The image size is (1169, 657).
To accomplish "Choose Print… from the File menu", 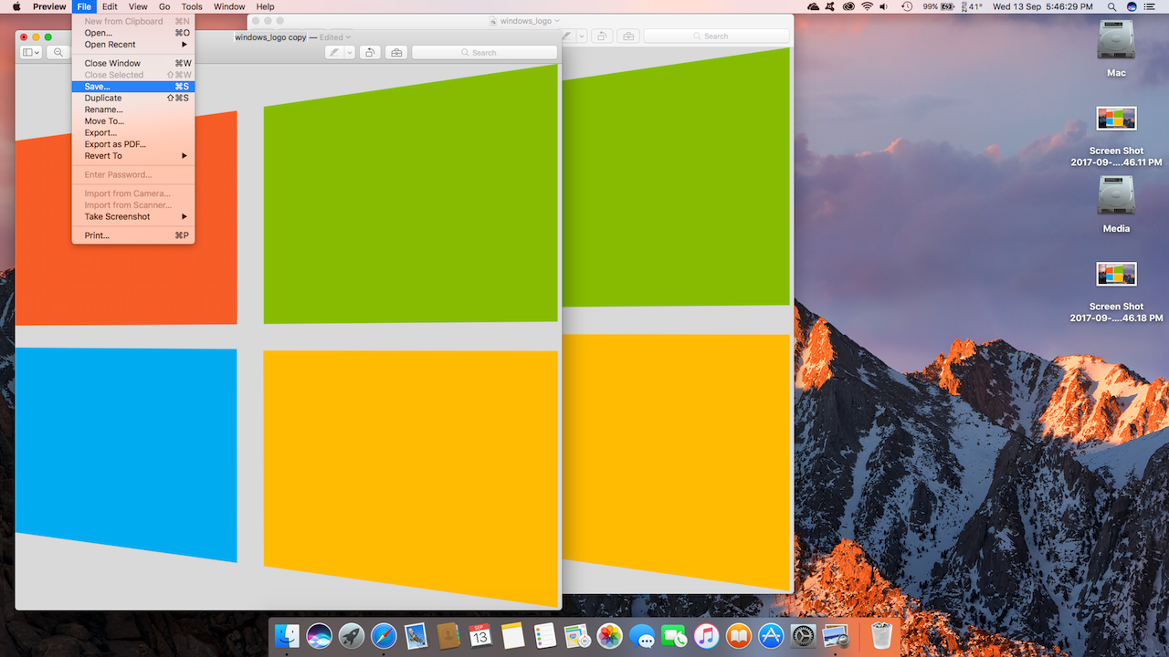I will coord(133,235).
